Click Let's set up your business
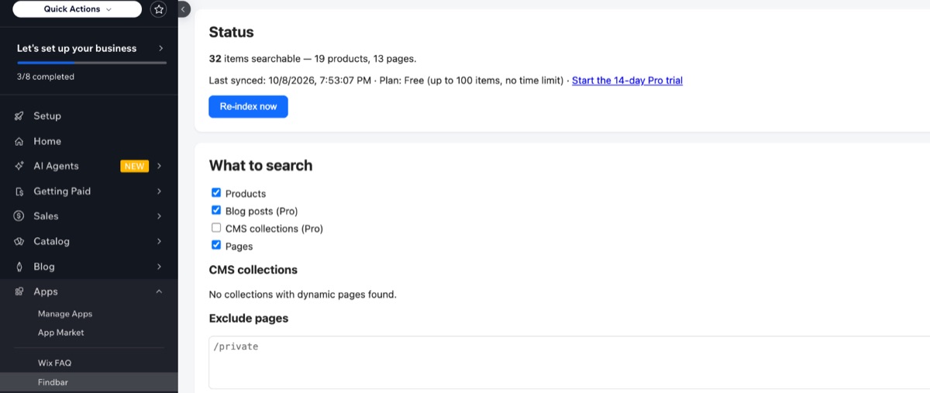Image resolution: width=930 pixels, height=393 pixels. pyautogui.click(x=77, y=48)
